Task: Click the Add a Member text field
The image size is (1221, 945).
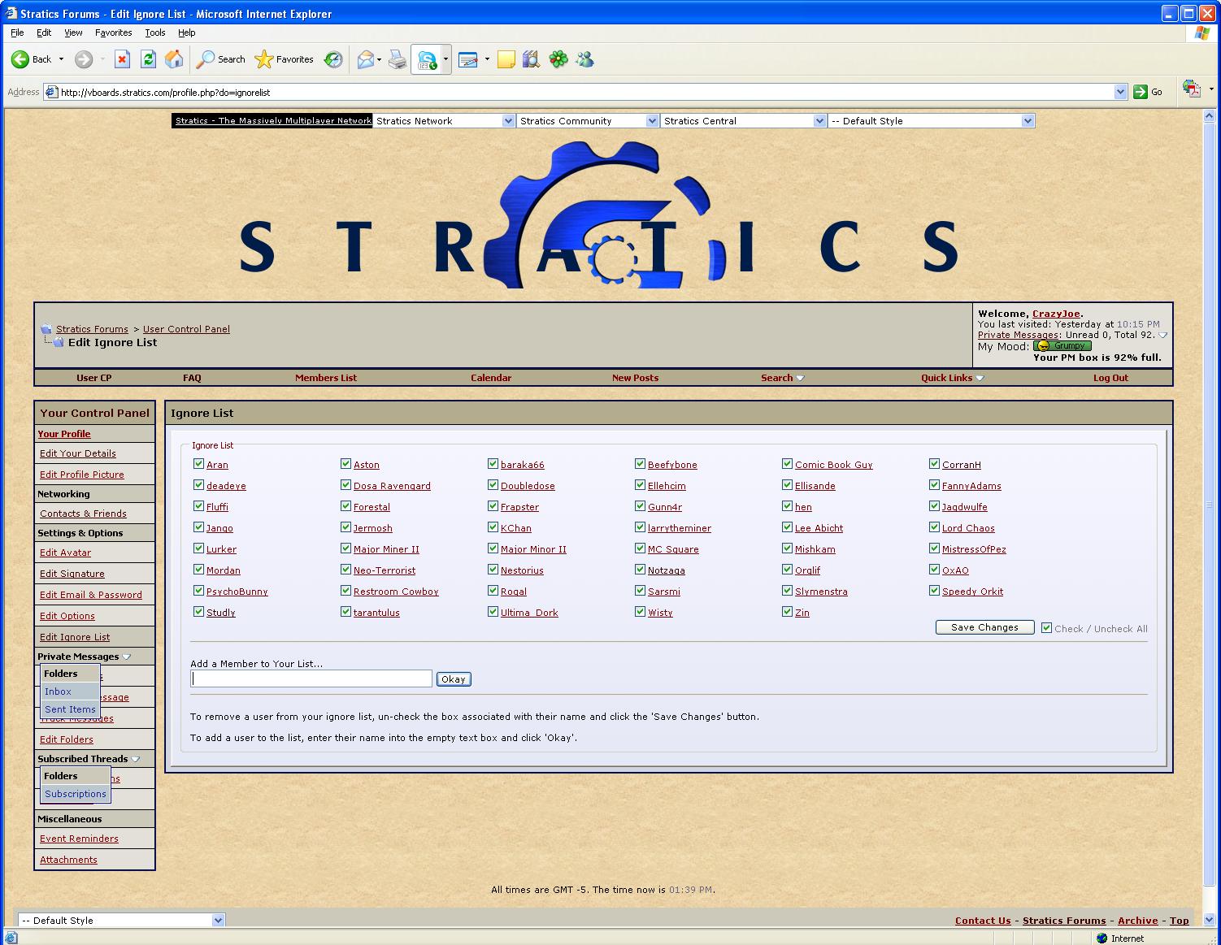Action: tap(311, 678)
